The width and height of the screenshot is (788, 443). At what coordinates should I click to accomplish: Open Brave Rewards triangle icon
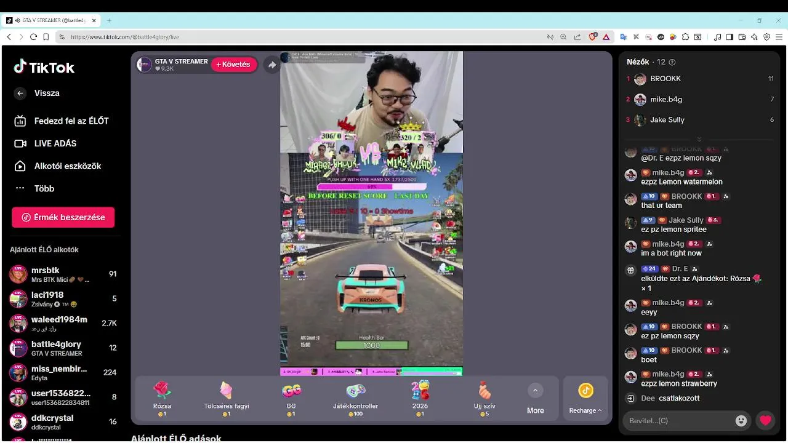[x=606, y=37]
